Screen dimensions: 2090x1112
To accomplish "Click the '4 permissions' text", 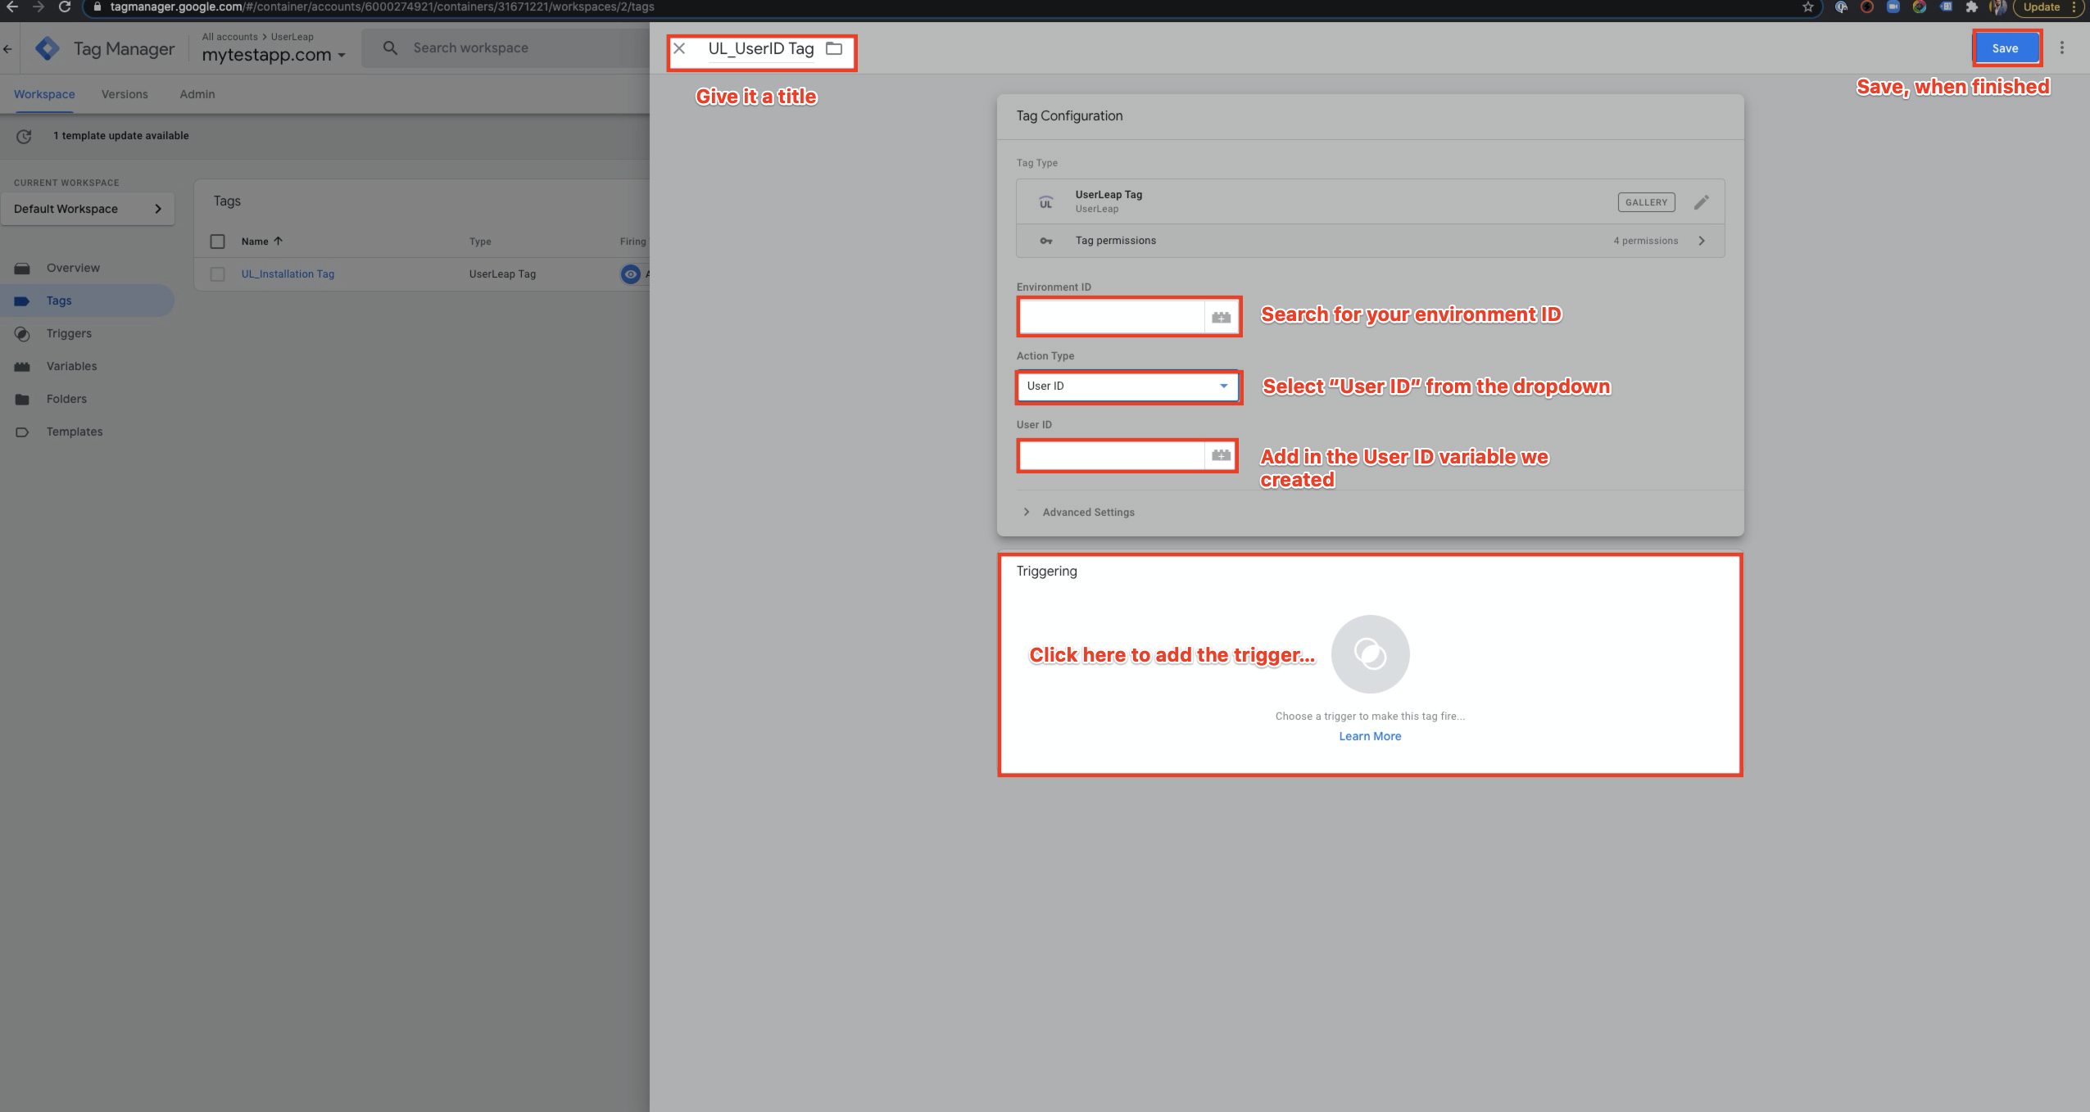I will coord(1645,241).
